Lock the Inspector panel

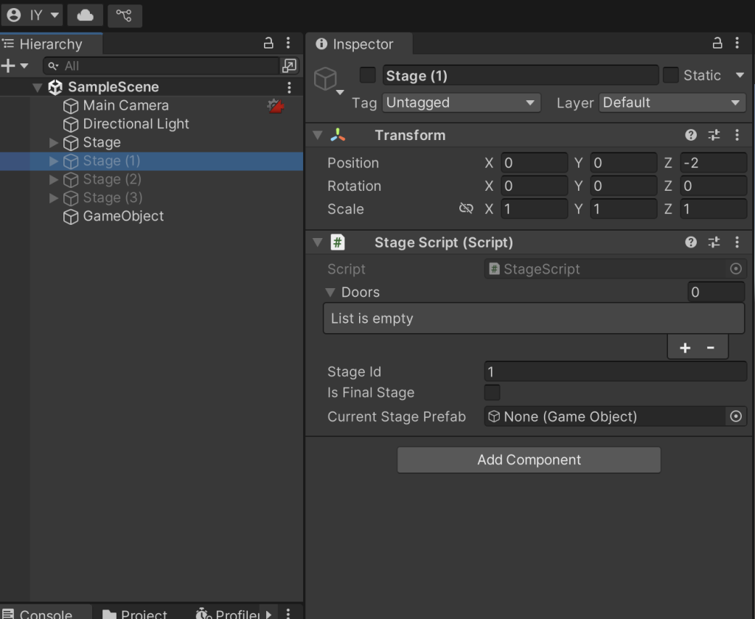click(717, 43)
